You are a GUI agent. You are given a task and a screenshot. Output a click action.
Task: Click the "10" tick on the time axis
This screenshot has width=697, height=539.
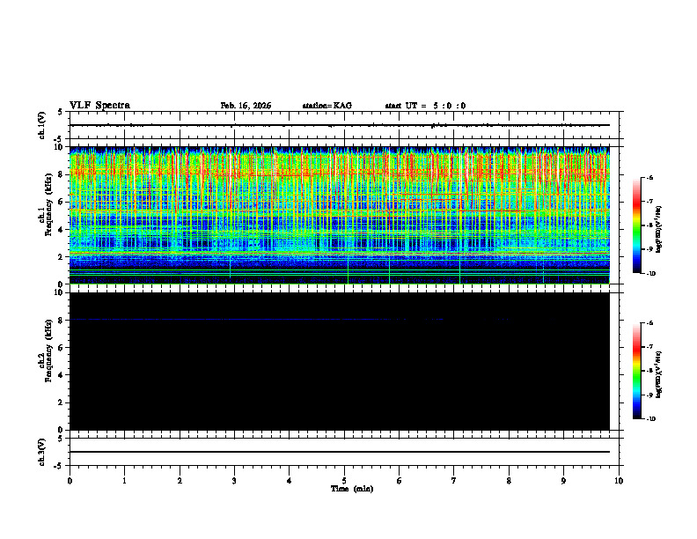[x=619, y=481]
